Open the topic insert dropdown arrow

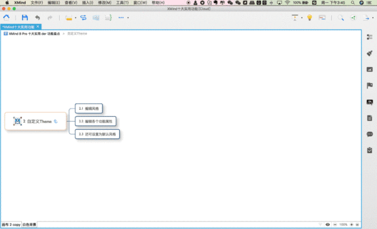[75, 18]
